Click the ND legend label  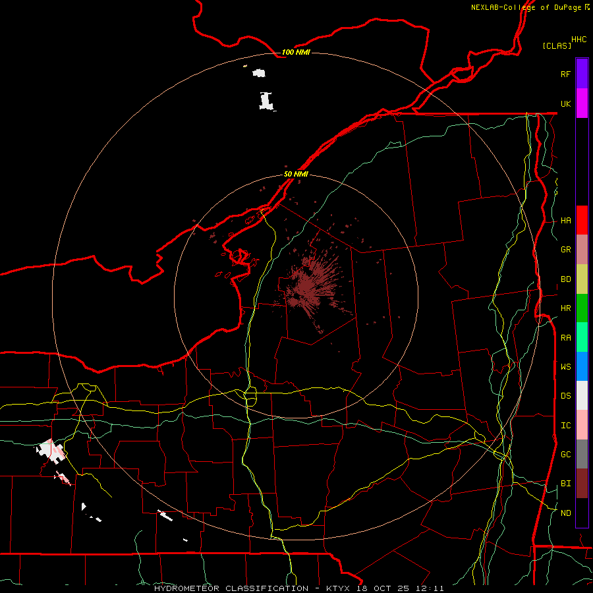[565, 513]
